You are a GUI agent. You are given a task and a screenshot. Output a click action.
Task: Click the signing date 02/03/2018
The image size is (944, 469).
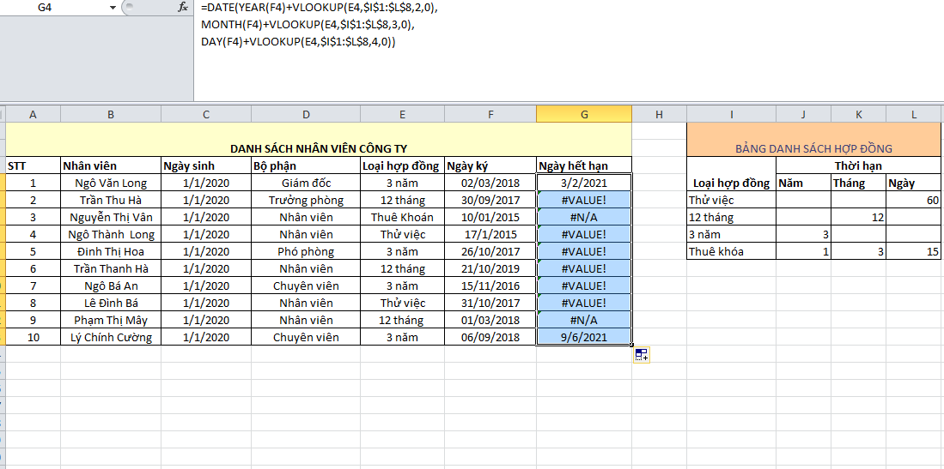pyautogui.click(x=490, y=183)
